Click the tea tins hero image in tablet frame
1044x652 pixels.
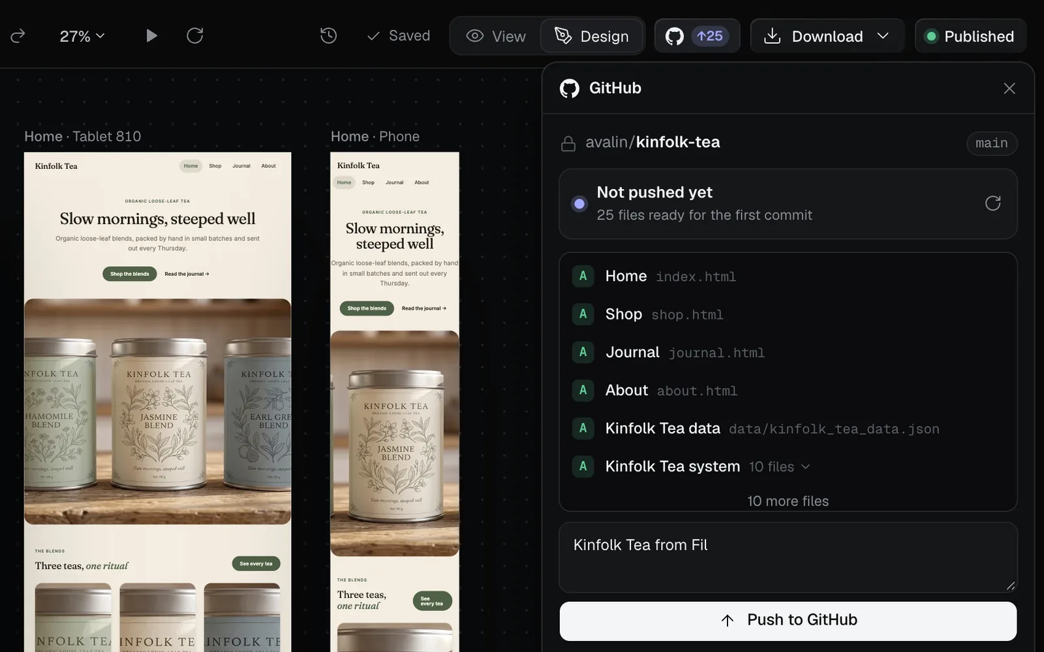[157, 411]
